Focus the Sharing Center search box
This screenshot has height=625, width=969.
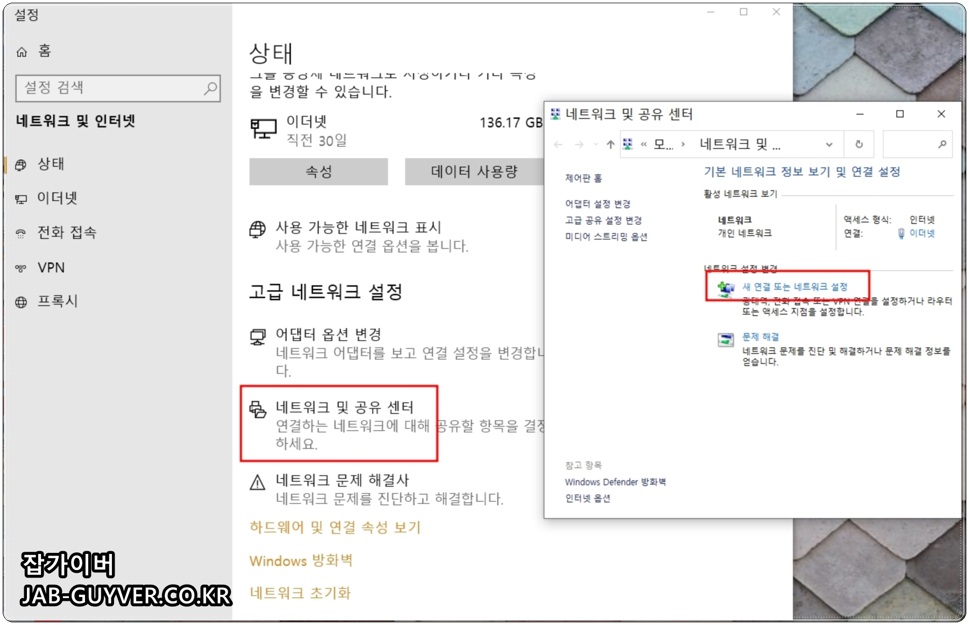918,144
